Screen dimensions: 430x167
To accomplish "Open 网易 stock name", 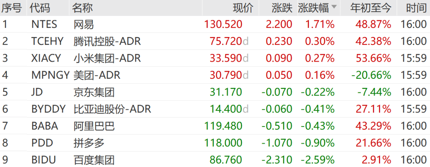I will (84, 25).
